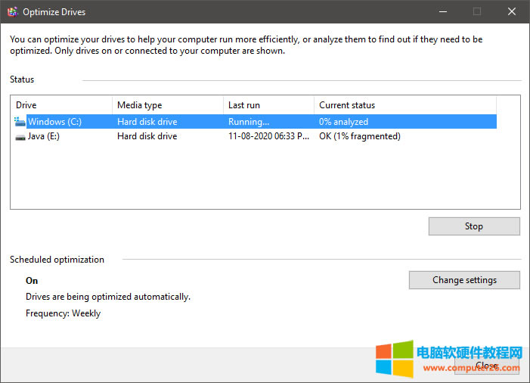The width and height of the screenshot is (530, 383).
Task: Stop the running drive analysis
Action: 473,226
